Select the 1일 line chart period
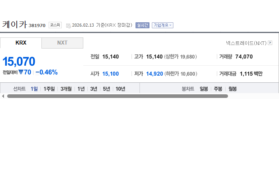This screenshot has width=279, height=195. pyautogui.click(x=34, y=89)
